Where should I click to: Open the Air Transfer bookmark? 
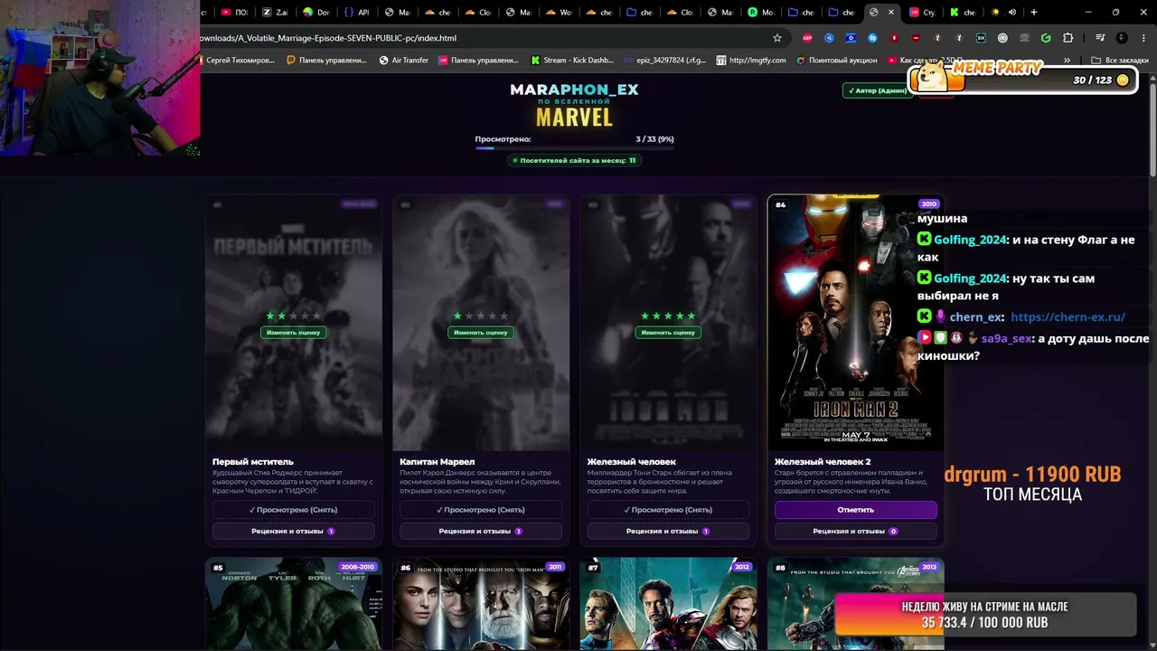(403, 60)
